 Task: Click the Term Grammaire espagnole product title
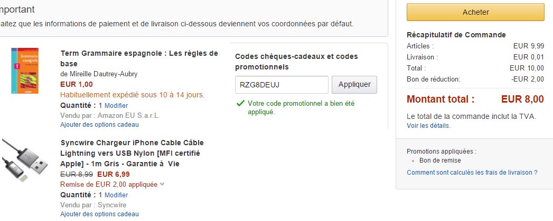pyautogui.click(x=139, y=58)
